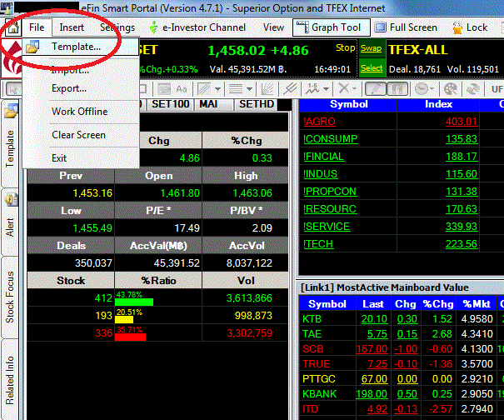Open the File menu

click(37, 27)
